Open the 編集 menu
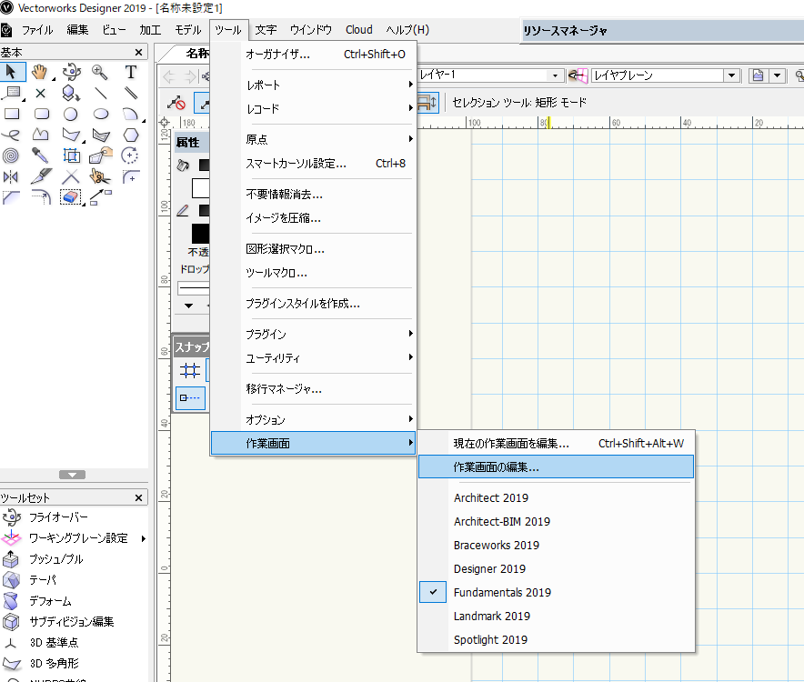804x682 pixels. tap(77, 30)
